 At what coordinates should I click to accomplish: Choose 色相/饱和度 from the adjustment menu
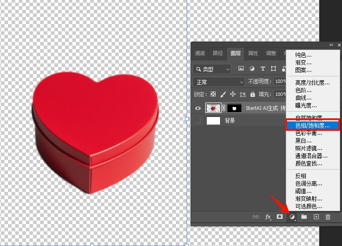click(x=313, y=126)
